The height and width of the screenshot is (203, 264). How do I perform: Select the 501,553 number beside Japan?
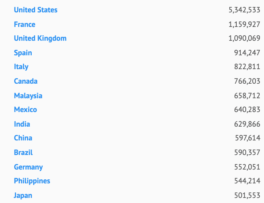[x=247, y=195]
